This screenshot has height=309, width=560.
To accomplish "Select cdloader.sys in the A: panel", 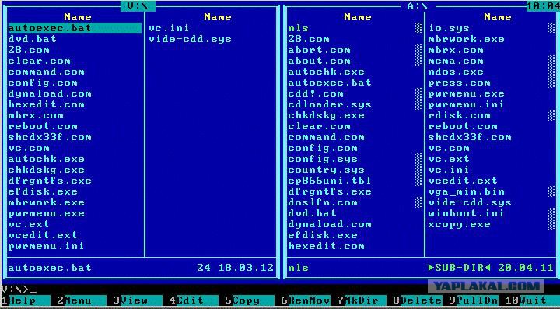I will click(x=330, y=104).
